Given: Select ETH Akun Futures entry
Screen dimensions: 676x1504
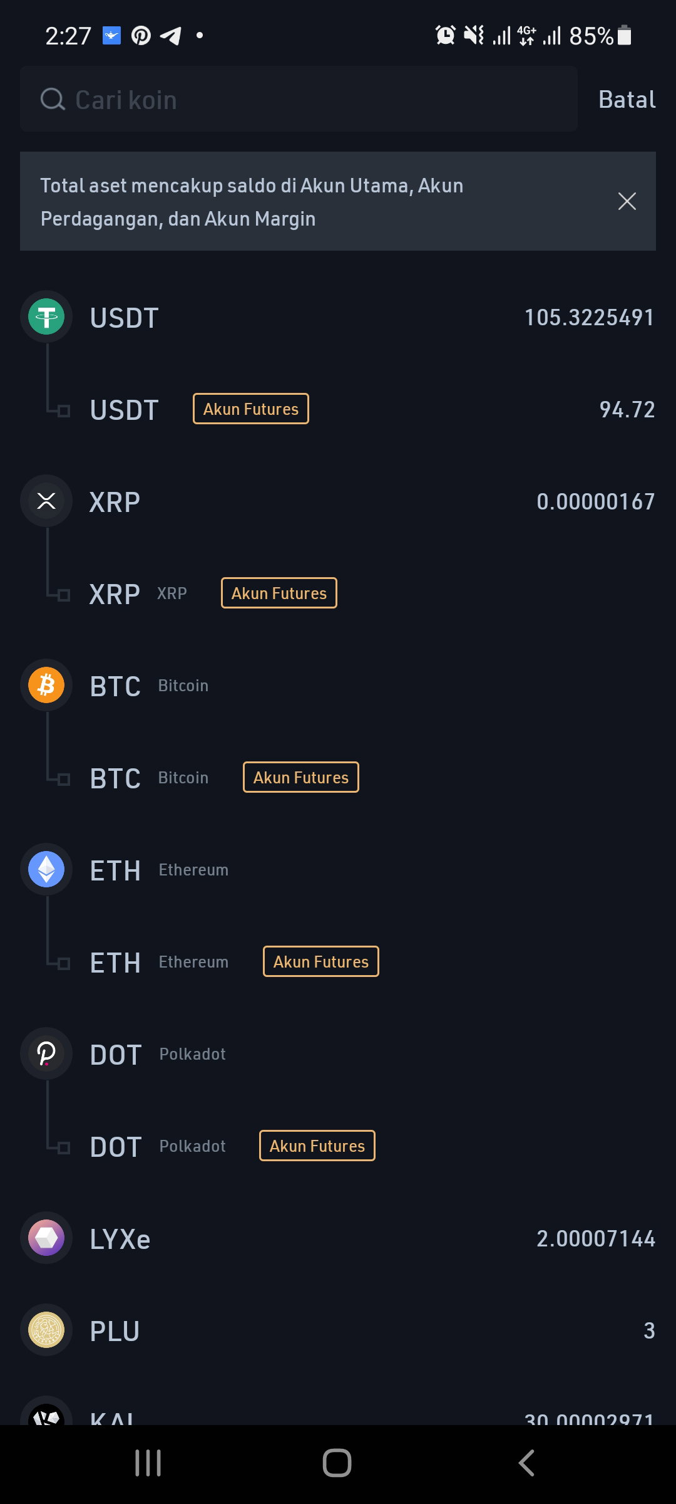Looking at the screenshot, I should point(338,962).
